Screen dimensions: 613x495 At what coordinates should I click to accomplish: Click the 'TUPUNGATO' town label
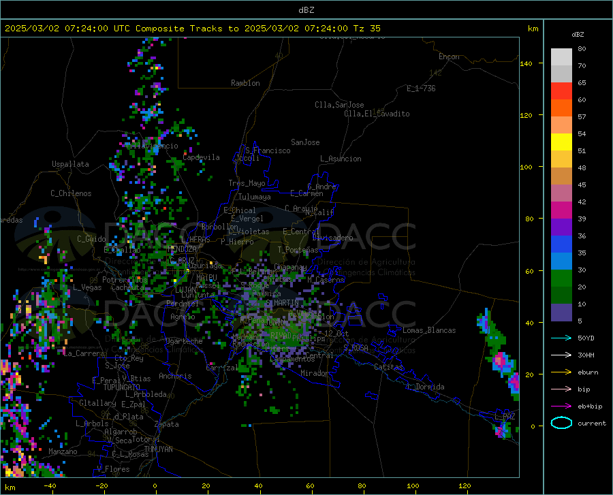pos(122,387)
